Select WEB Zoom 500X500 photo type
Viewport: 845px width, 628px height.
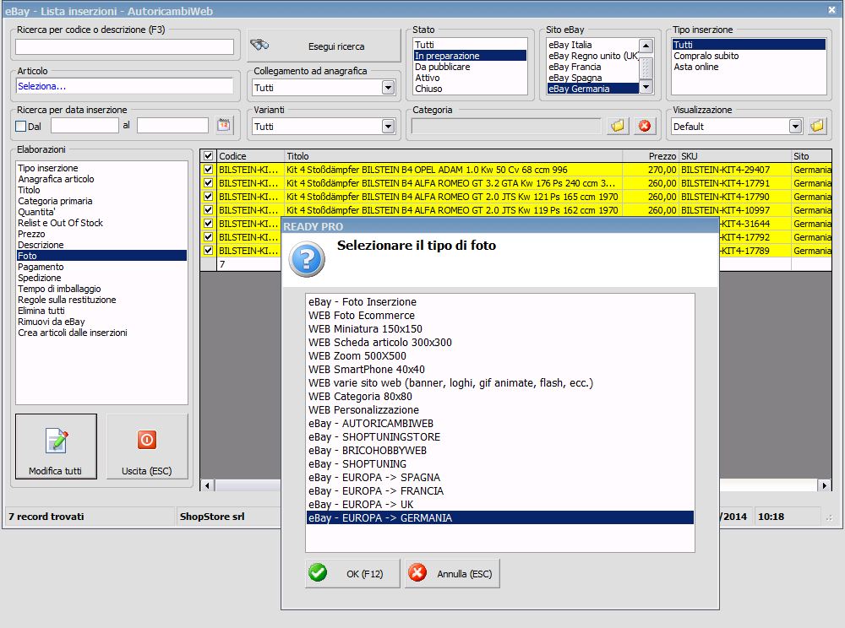[500, 355]
